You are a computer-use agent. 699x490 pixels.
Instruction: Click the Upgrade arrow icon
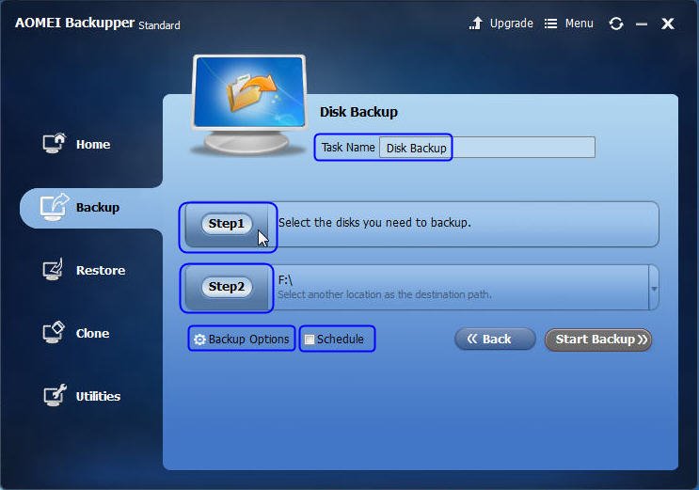(476, 24)
